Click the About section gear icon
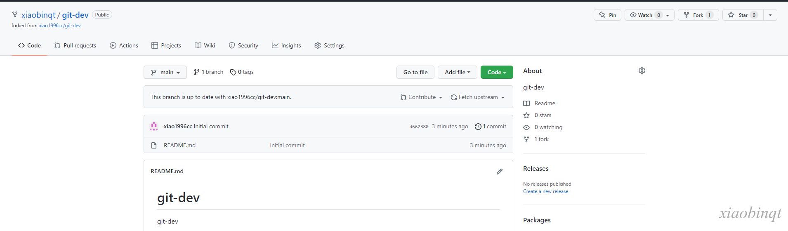 (642, 71)
